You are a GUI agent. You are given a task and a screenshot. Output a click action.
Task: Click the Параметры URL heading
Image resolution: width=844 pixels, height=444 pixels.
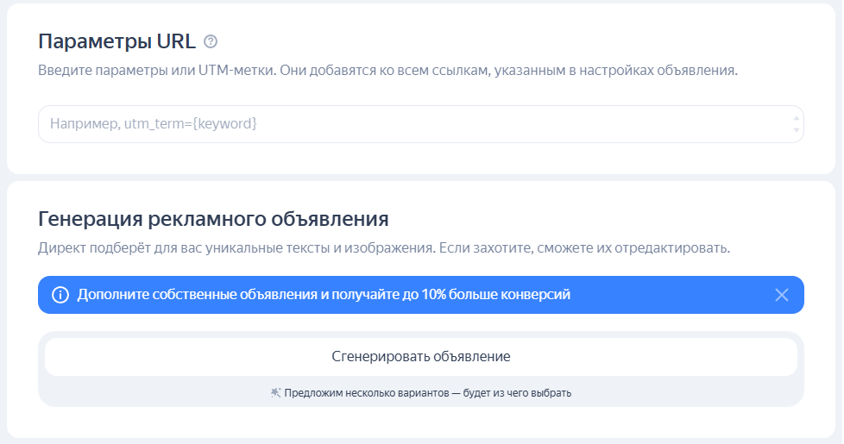[117, 41]
